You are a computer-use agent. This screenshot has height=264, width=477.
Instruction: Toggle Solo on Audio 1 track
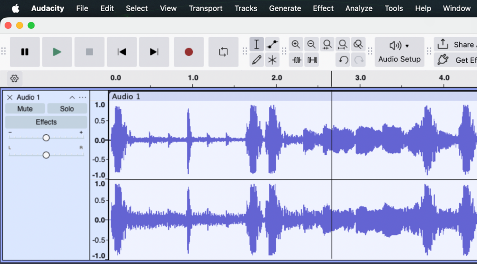coord(67,109)
